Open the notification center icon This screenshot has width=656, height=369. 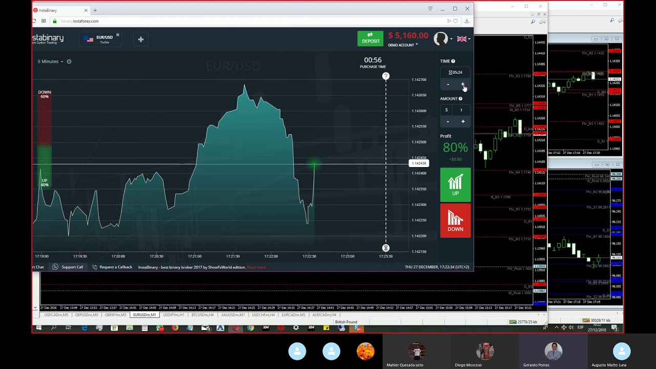(614, 328)
